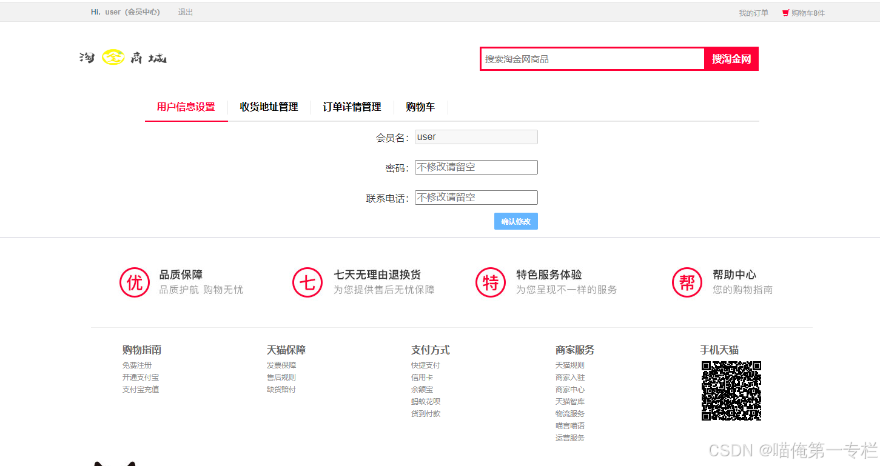Open the 会员中心 link in top bar
The width and height of the screenshot is (880, 466).
[x=143, y=12]
